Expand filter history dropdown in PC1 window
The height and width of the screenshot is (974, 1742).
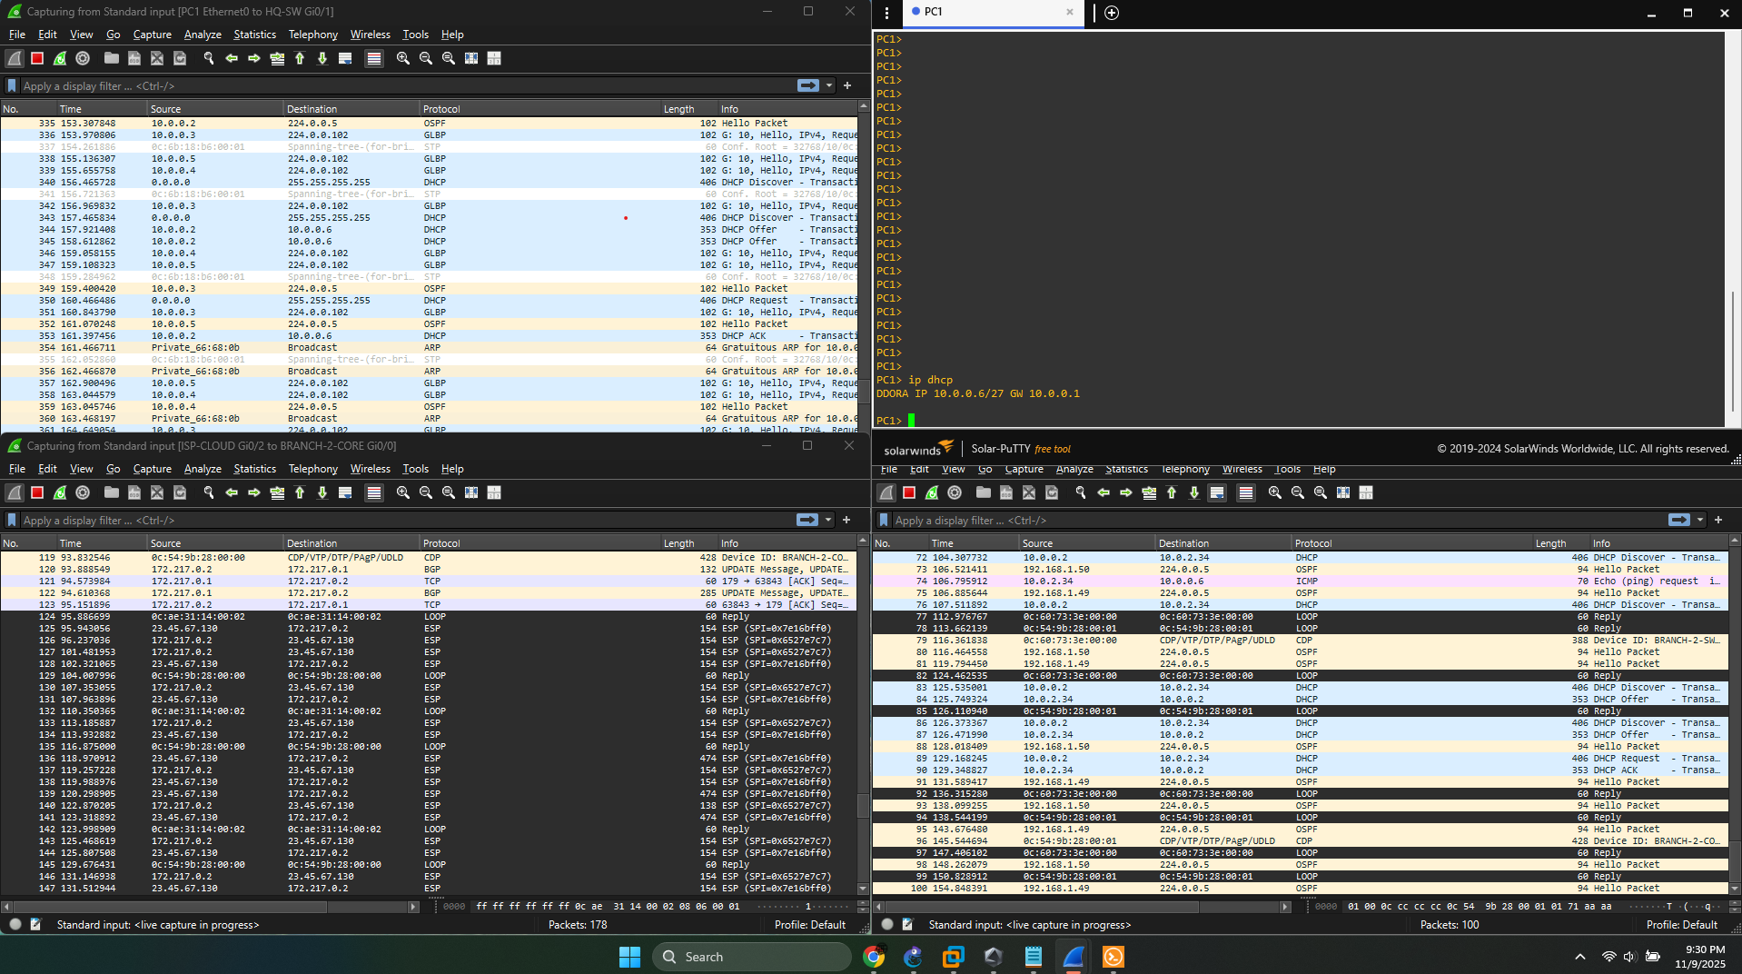coord(829,85)
